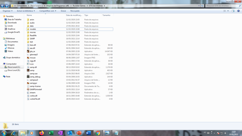Refresh the folder with the refresh button
The width and height of the screenshot is (242, 136).
[x=202, y=6]
